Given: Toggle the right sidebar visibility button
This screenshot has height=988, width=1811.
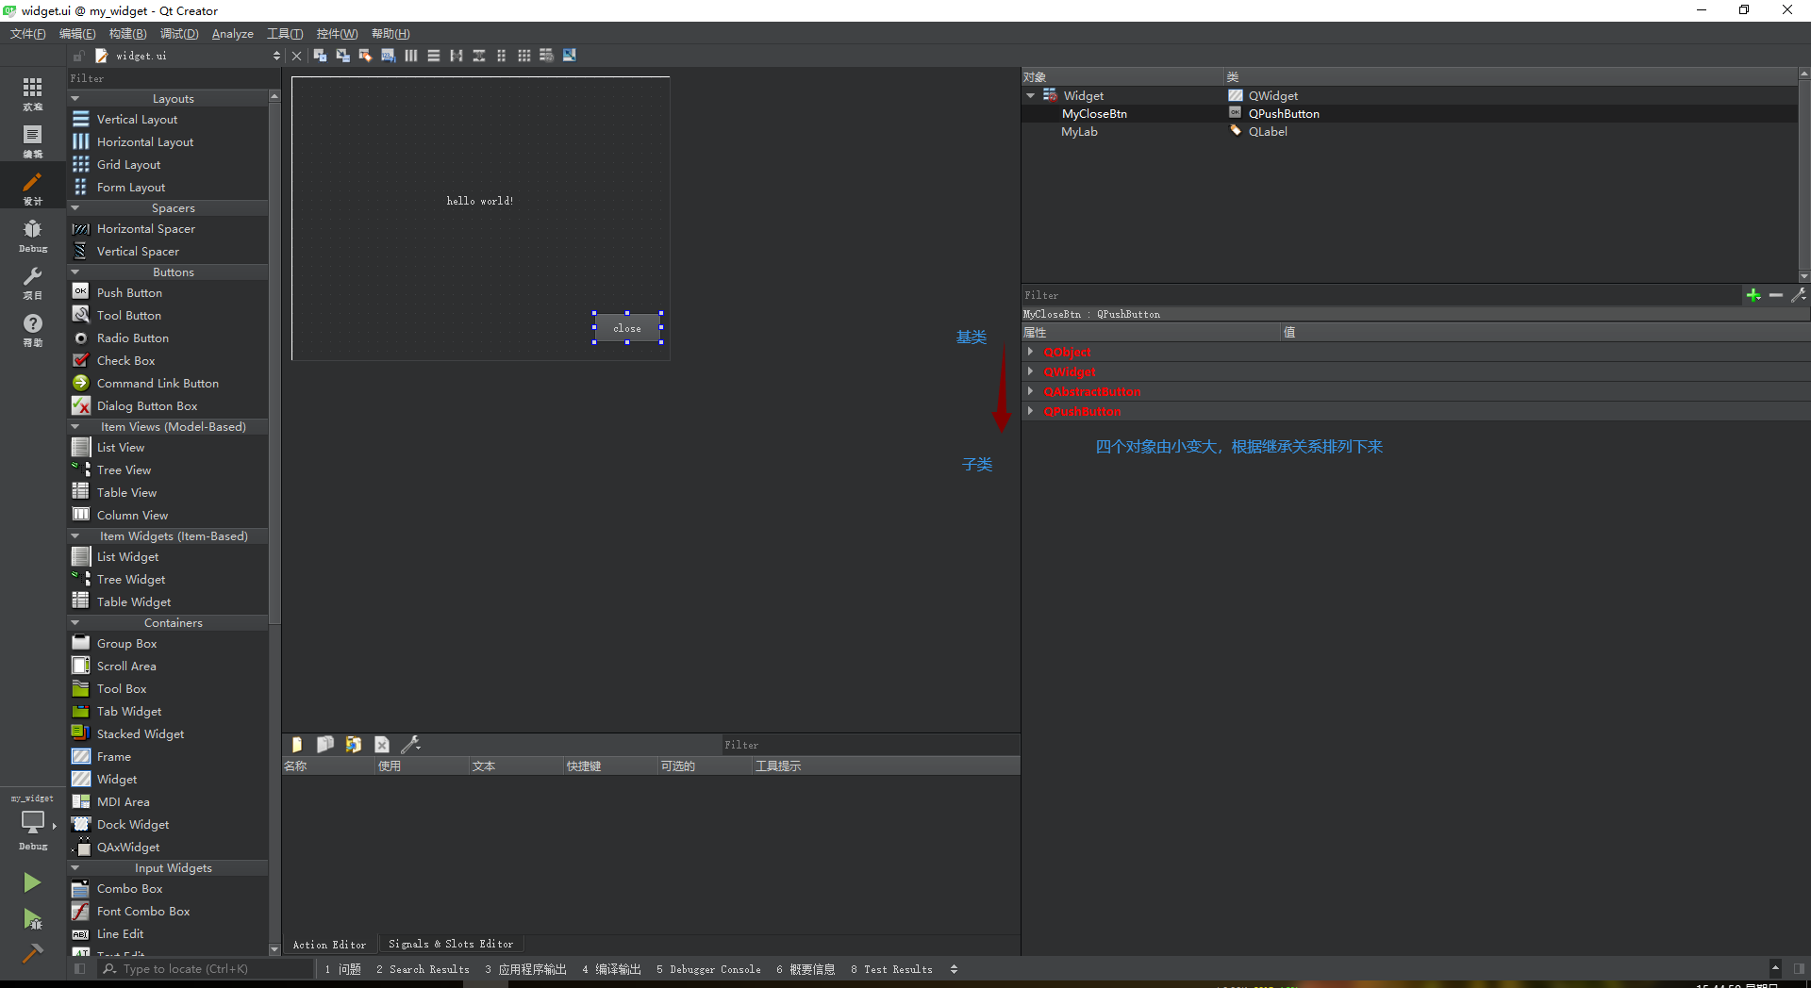Looking at the screenshot, I should [x=1799, y=969].
